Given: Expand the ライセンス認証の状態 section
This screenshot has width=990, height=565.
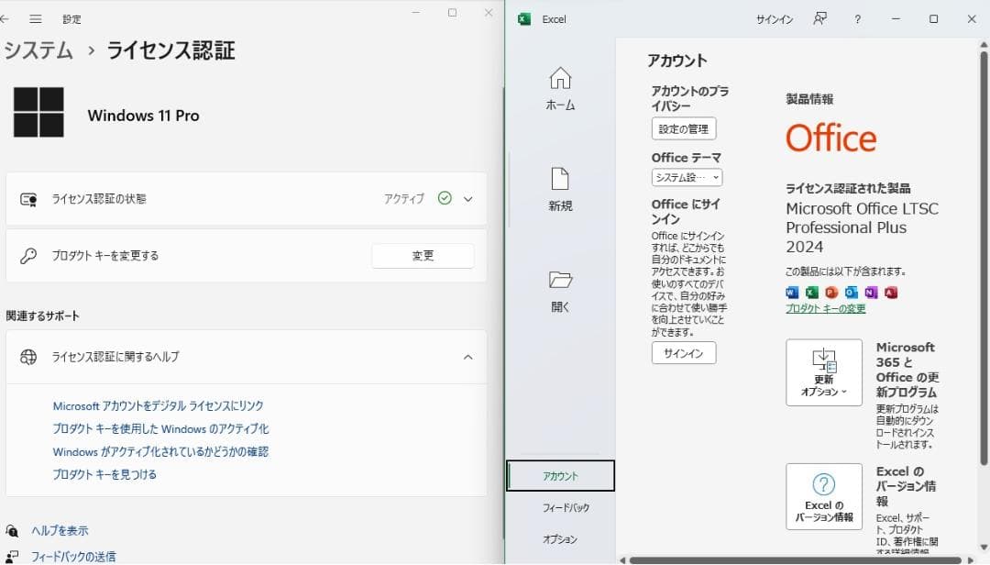Looking at the screenshot, I should 467,198.
